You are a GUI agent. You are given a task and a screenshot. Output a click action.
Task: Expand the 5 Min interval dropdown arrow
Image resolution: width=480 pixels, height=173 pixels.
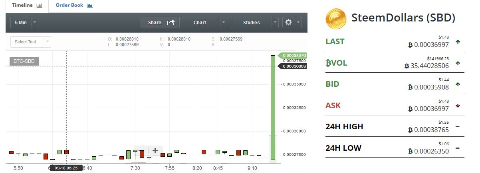coord(35,23)
